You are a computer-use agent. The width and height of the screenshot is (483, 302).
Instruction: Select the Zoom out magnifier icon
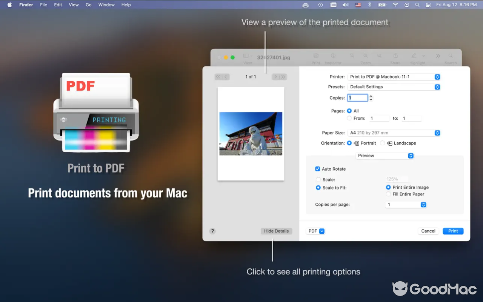click(x=352, y=55)
